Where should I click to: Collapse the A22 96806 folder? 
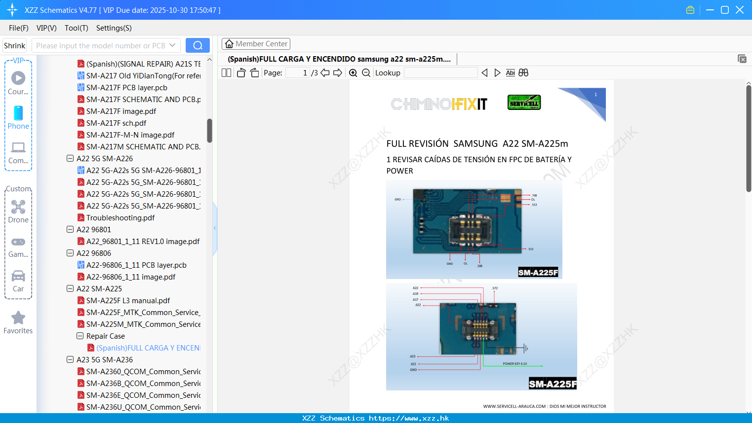[70, 253]
